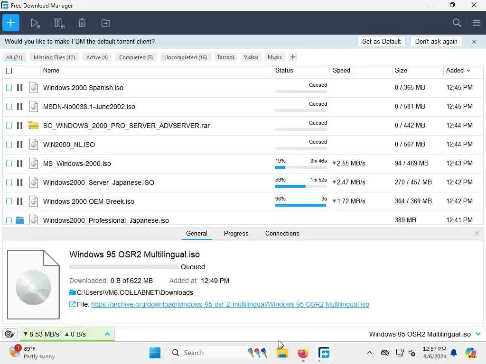Click the start selected downloads toolbar icon

click(x=35, y=23)
